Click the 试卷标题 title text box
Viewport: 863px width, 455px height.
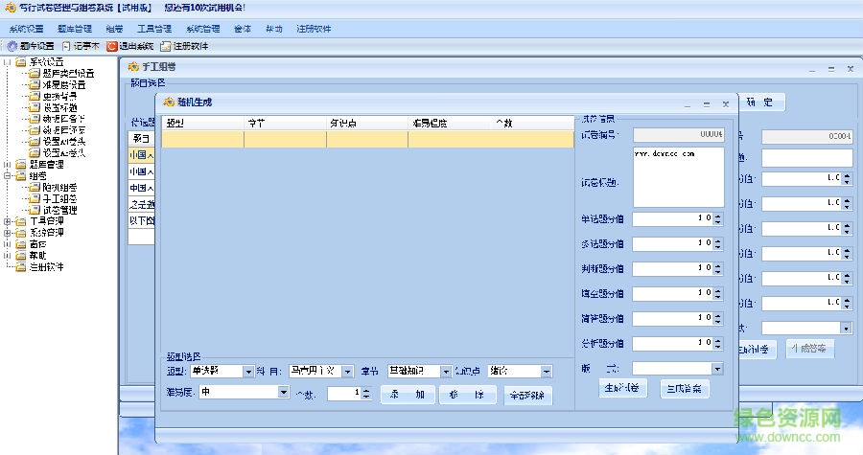pos(678,177)
